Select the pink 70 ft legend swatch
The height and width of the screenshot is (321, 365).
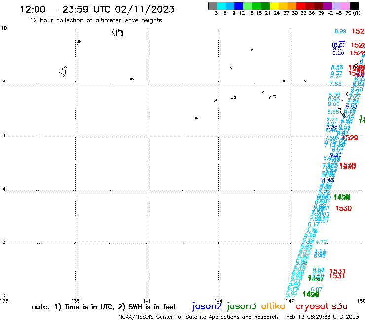point(345,6)
